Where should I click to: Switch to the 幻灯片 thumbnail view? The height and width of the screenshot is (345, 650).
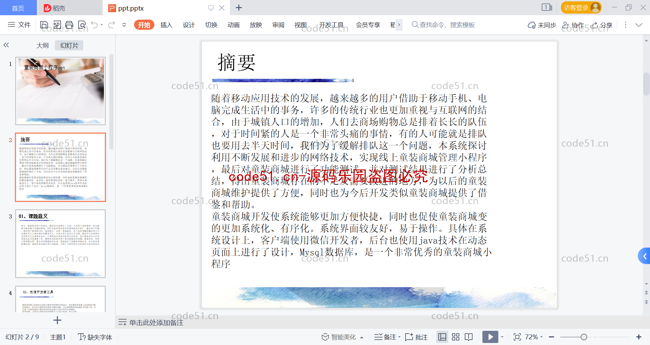(69, 45)
